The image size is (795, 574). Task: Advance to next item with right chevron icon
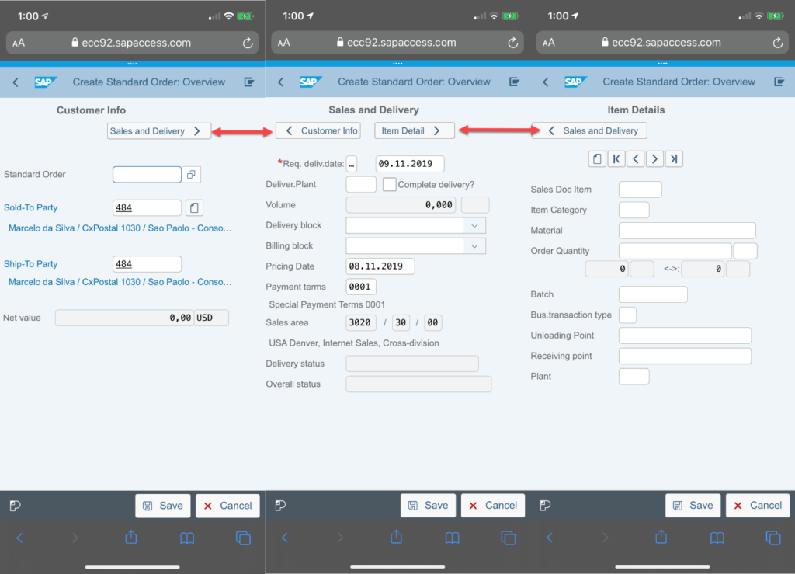point(656,158)
